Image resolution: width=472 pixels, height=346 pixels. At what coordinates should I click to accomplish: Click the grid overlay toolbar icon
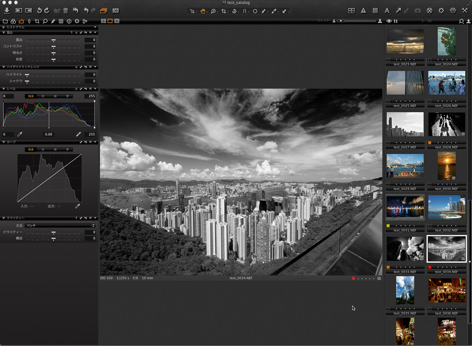(375, 11)
